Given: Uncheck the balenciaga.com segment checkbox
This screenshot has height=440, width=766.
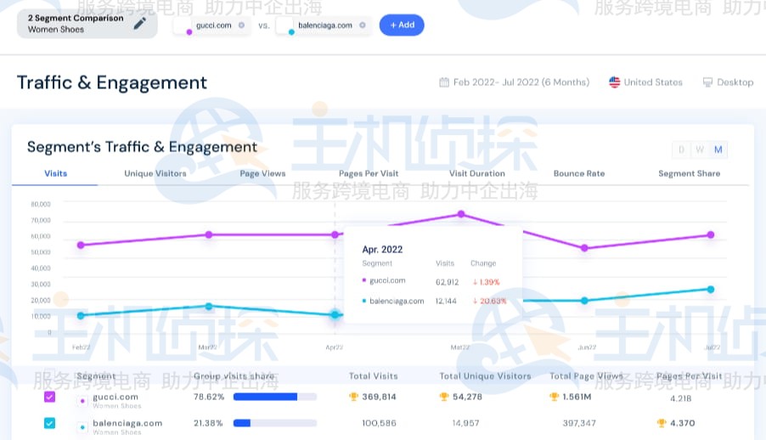Looking at the screenshot, I should coord(49,423).
